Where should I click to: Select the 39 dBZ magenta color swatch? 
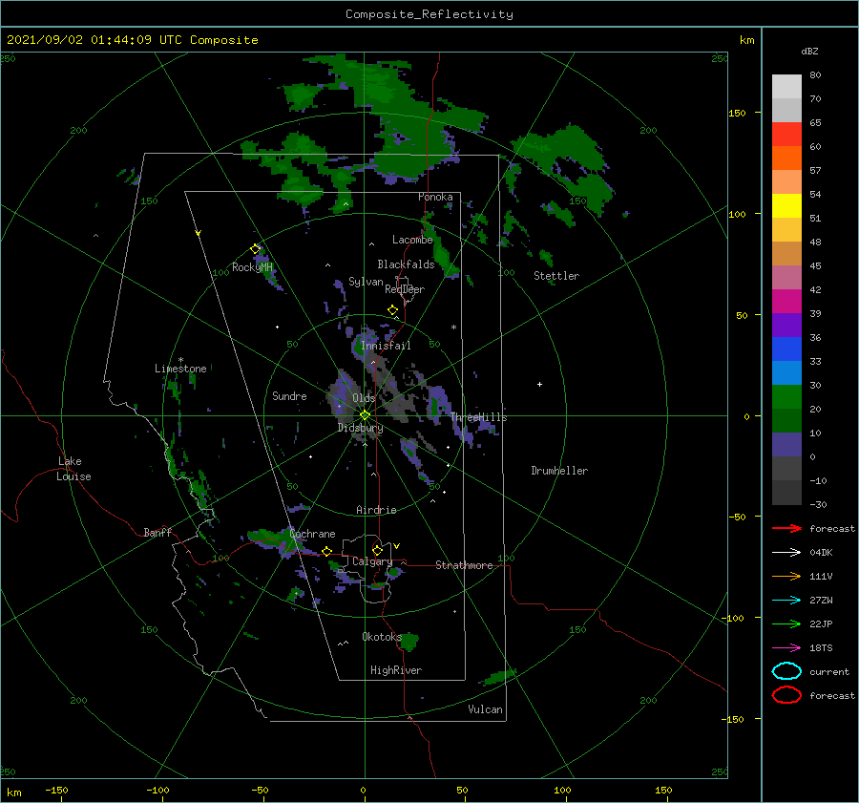[786, 301]
